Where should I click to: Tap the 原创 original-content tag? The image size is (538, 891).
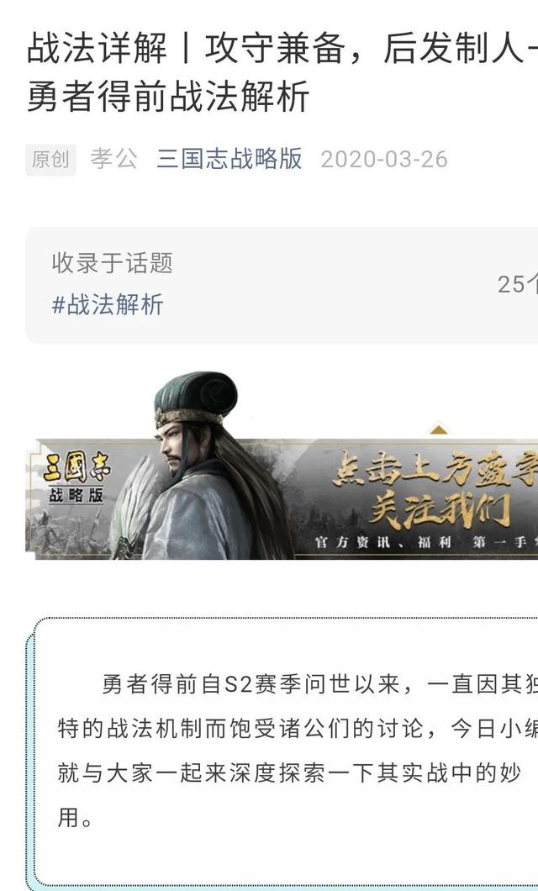pos(50,159)
